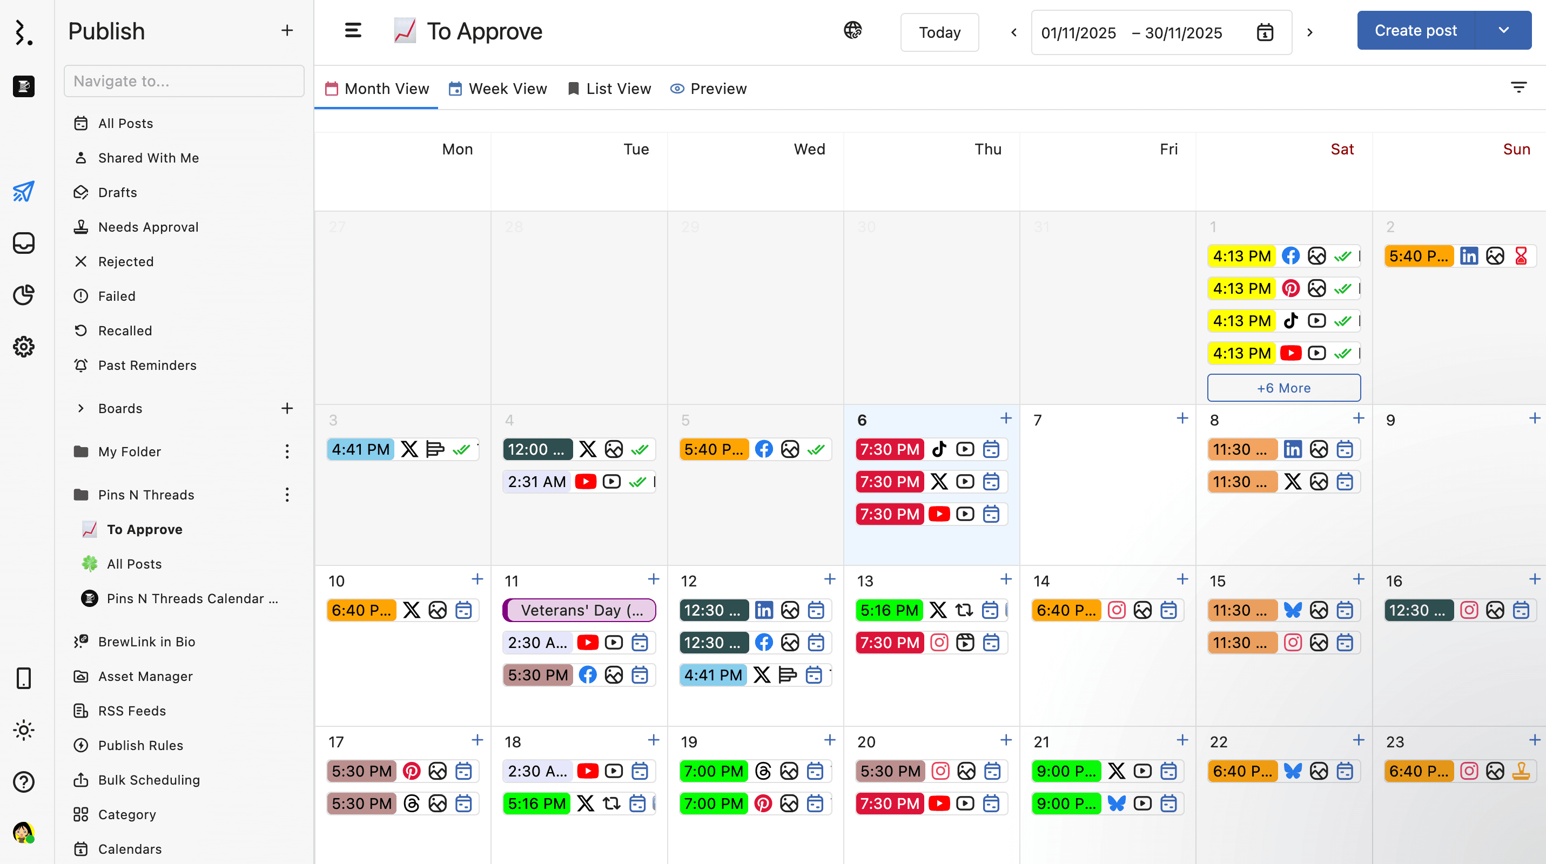Open the inbox icon in left rail
This screenshot has width=1546, height=864.
[x=23, y=243]
